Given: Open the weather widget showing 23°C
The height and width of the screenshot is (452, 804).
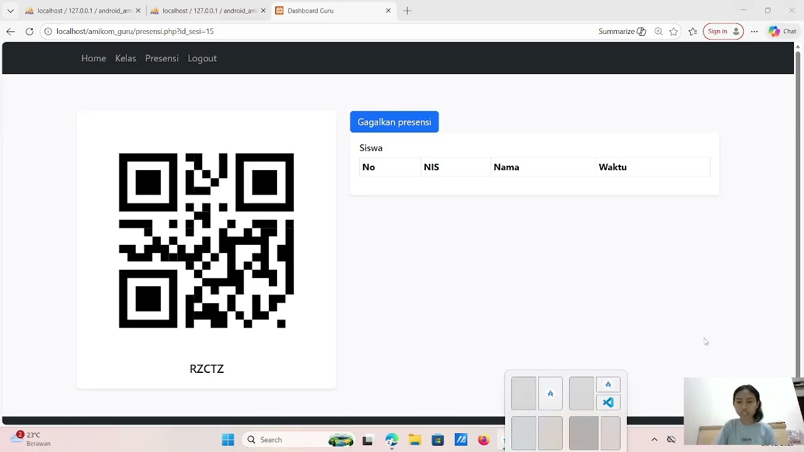Looking at the screenshot, I should tap(31, 439).
